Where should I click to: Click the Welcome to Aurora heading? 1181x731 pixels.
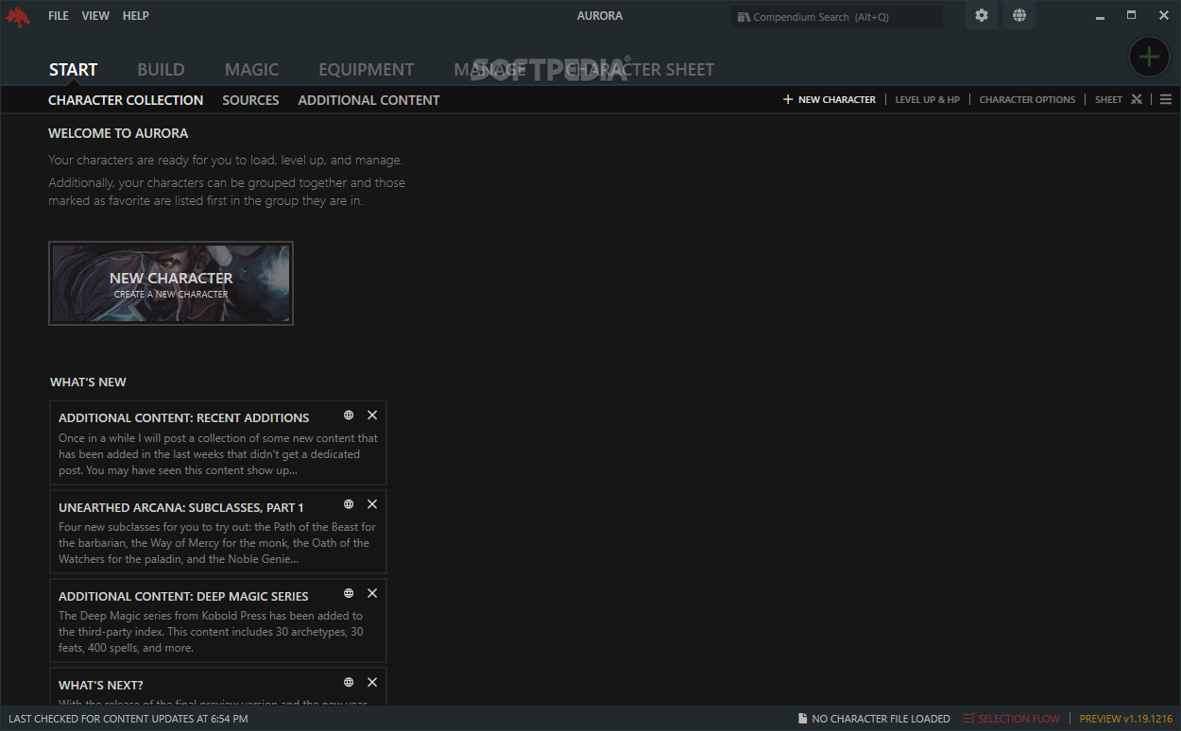point(118,133)
